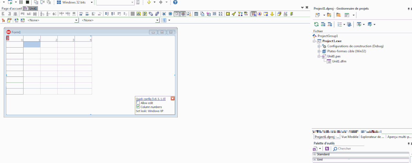Screen dimensions: 412x163
Task: Click Set look: Windows XP text
Action: (x=150, y=111)
